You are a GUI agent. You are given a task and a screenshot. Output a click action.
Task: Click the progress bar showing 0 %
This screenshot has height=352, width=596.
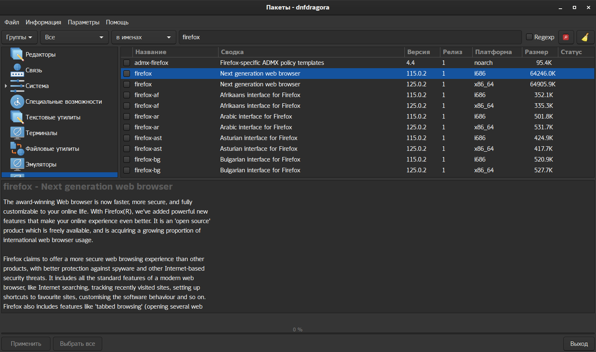click(x=298, y=330)
